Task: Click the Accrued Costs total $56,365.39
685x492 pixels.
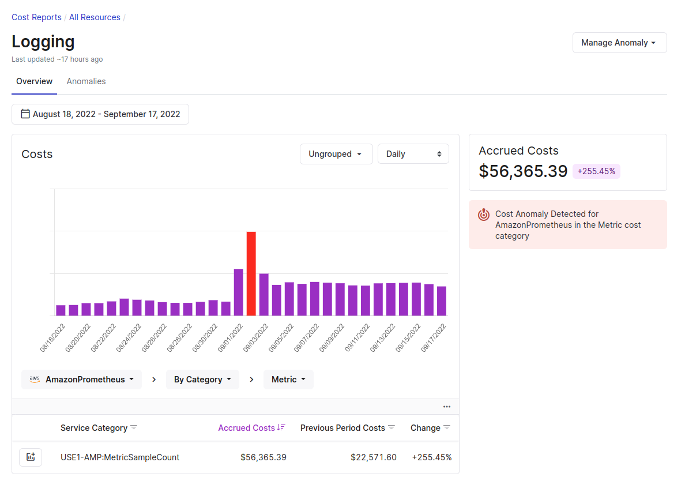Action: [523, 171]
